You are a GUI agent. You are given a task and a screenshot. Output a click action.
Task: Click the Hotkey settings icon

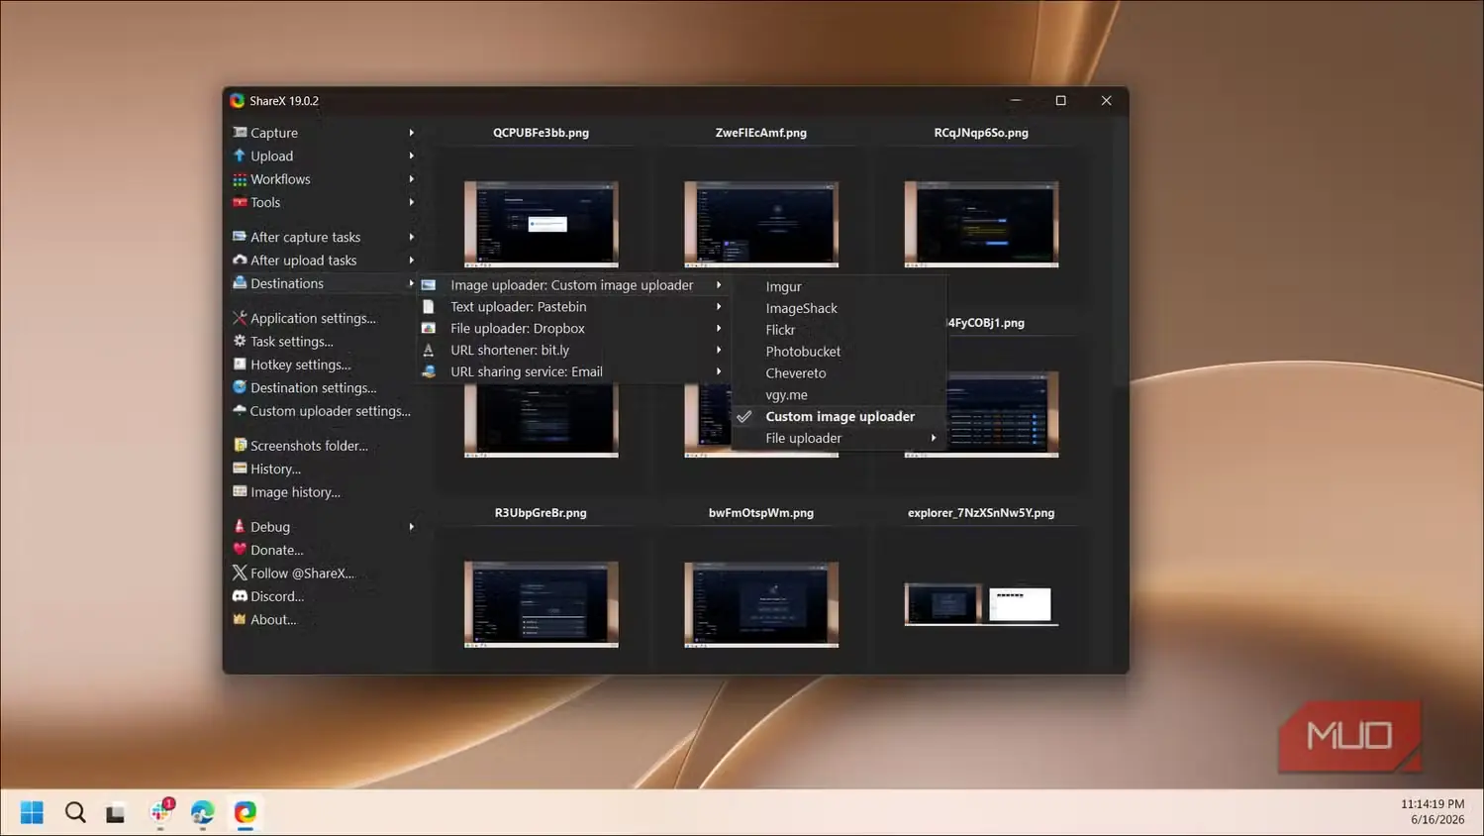[x=240, y=365]
